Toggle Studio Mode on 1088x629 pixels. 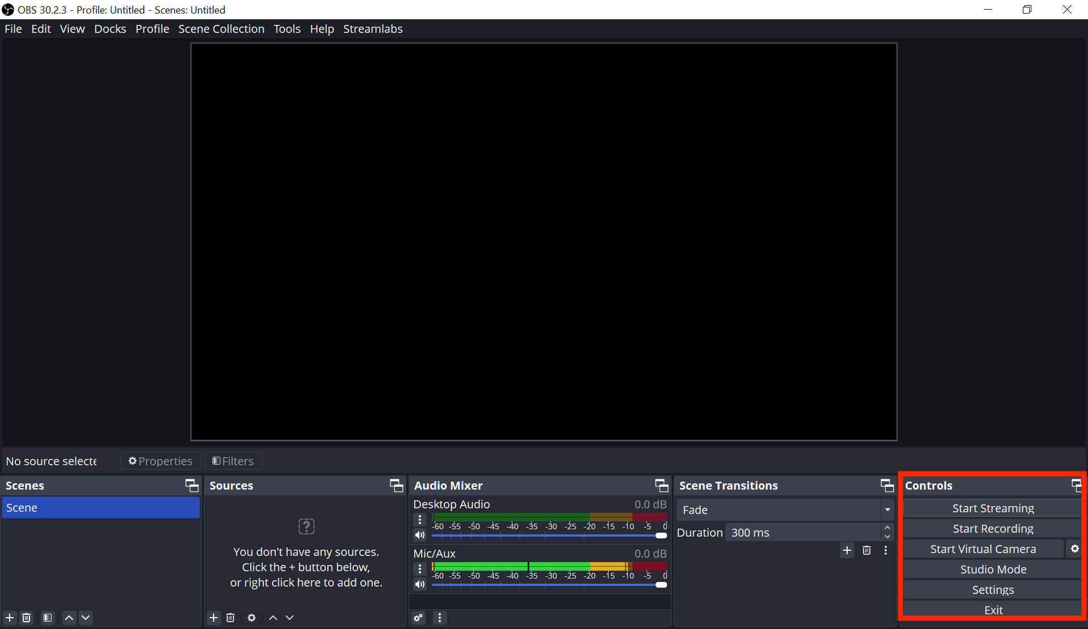(x=993, y=569)
